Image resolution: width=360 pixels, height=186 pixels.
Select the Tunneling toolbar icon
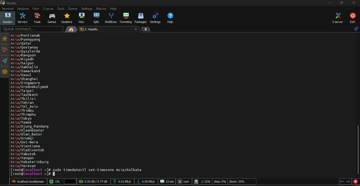point(126,18)
